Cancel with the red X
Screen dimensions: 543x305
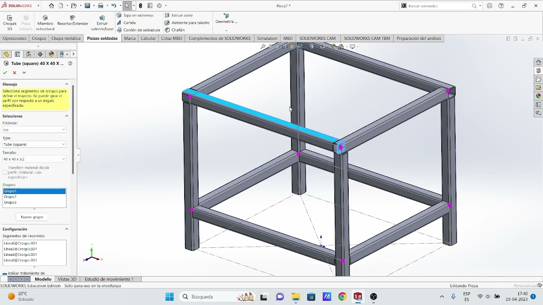(x=14, y=73)
